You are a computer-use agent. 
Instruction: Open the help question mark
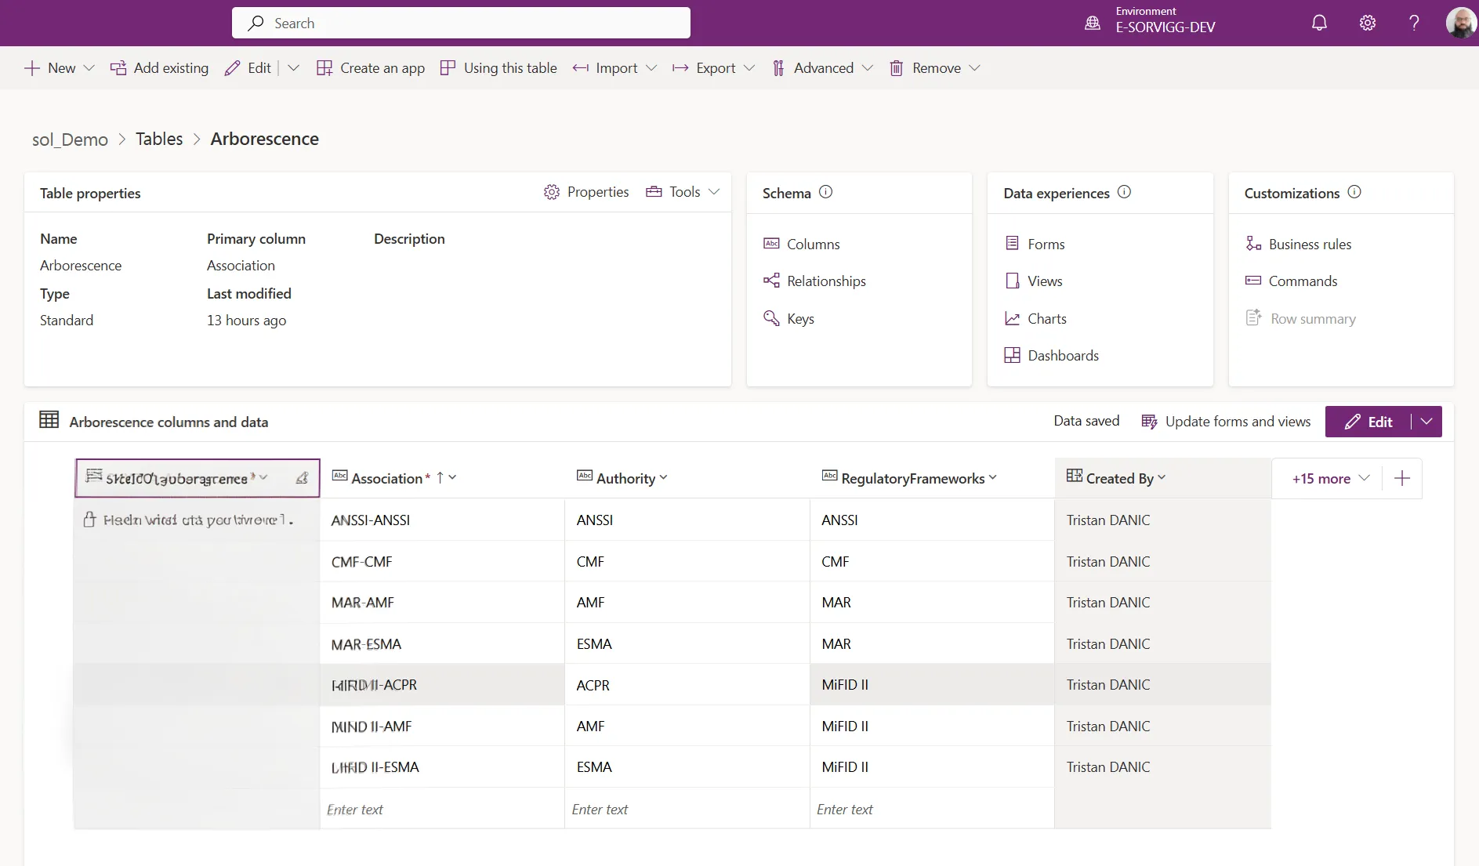pyautogui.click(x=1414, y=23)
